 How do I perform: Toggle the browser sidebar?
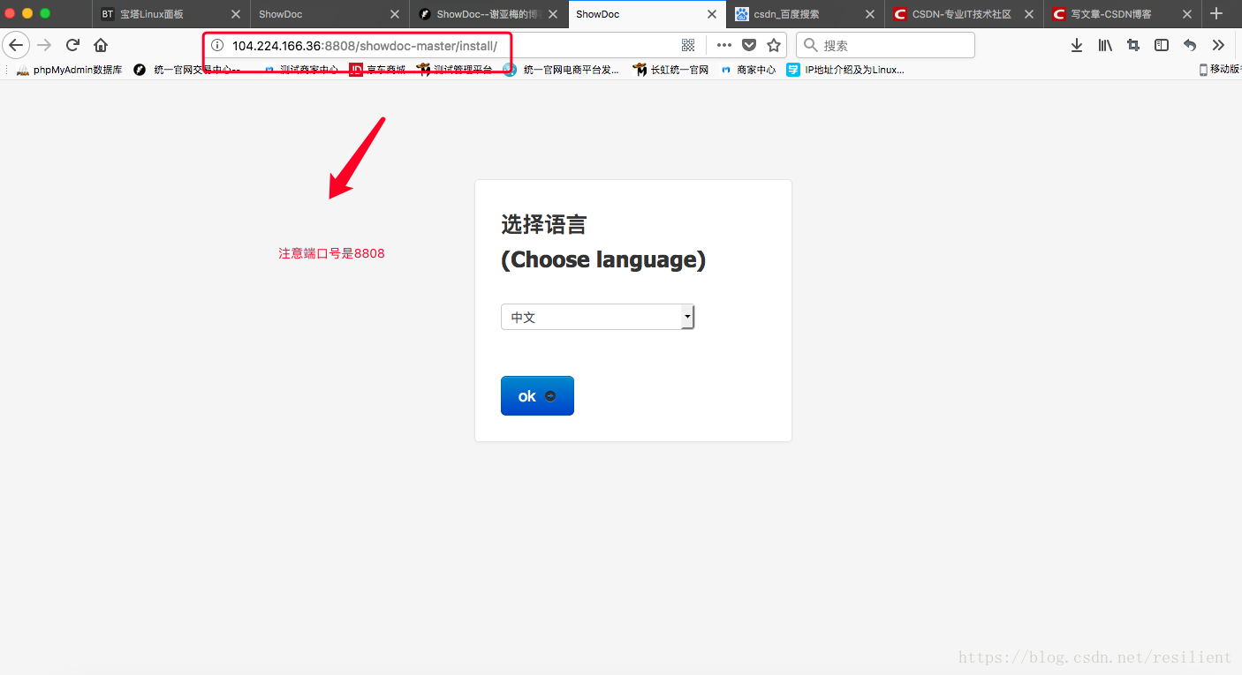[1162, 45]
